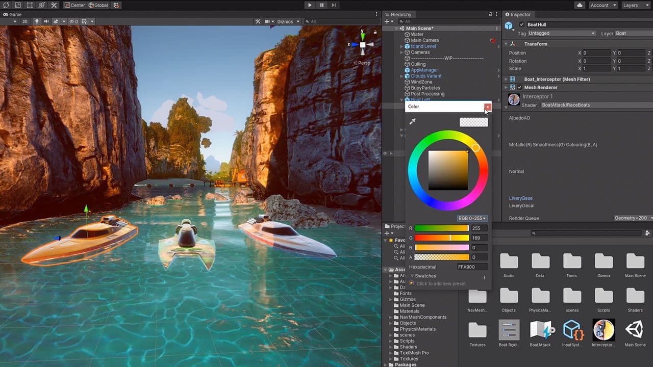Click the Step forward button
This screenshot has height=367, width=653.
point(334,5)
